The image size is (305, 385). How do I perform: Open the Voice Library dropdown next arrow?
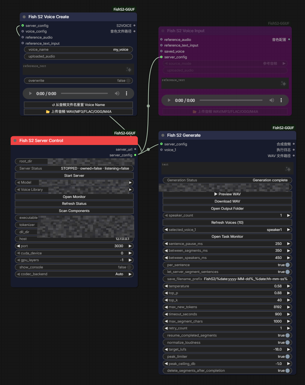click(131, 190)
